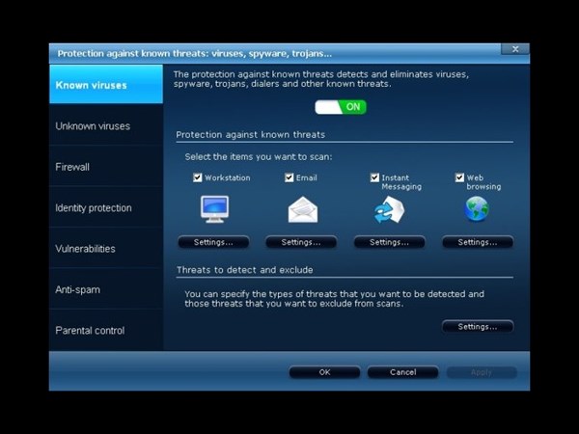Open Settings for threats to detect and exclude
Image resolution: width=579 pixels, height=434 pixels.
[478, 327]
